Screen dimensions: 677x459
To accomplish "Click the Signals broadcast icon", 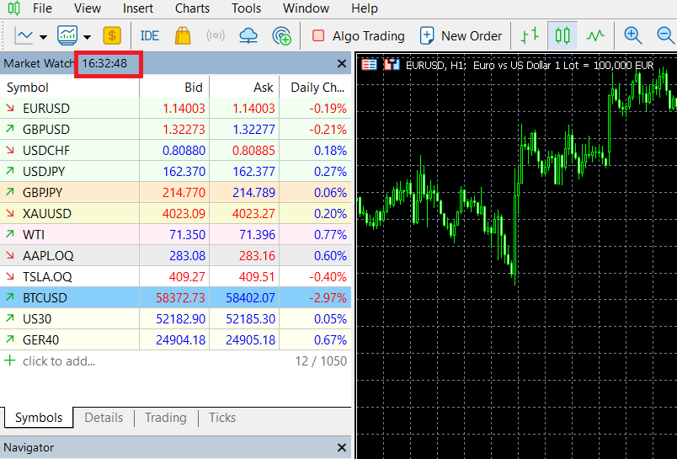I will [216, 35].
